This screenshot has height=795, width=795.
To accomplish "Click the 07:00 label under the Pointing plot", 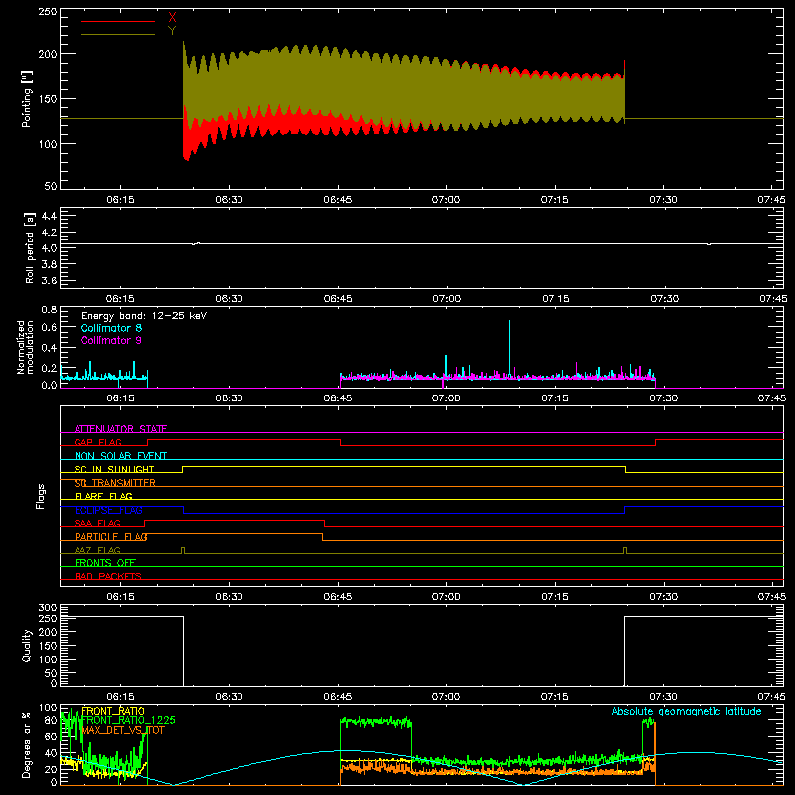I will pos(446,200).
